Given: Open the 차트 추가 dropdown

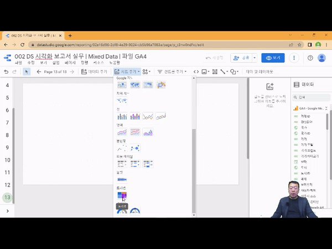Looking at the screenshot, I should [x=127, y=71].
